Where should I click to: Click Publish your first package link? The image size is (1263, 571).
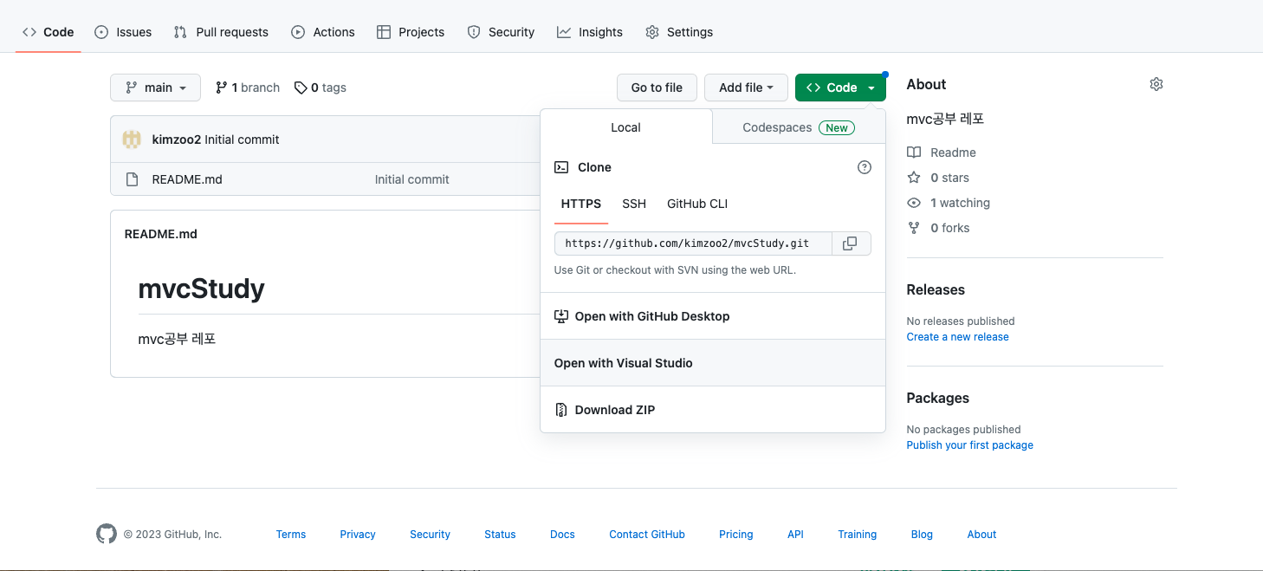[x=969, y=445]
